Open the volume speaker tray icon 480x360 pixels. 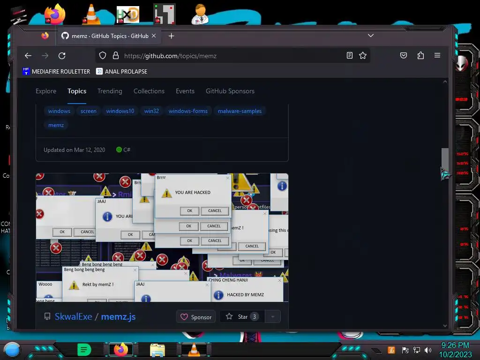[427, 350]
